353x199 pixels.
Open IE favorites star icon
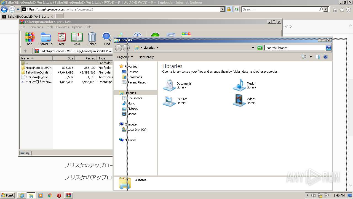(342, 10)
